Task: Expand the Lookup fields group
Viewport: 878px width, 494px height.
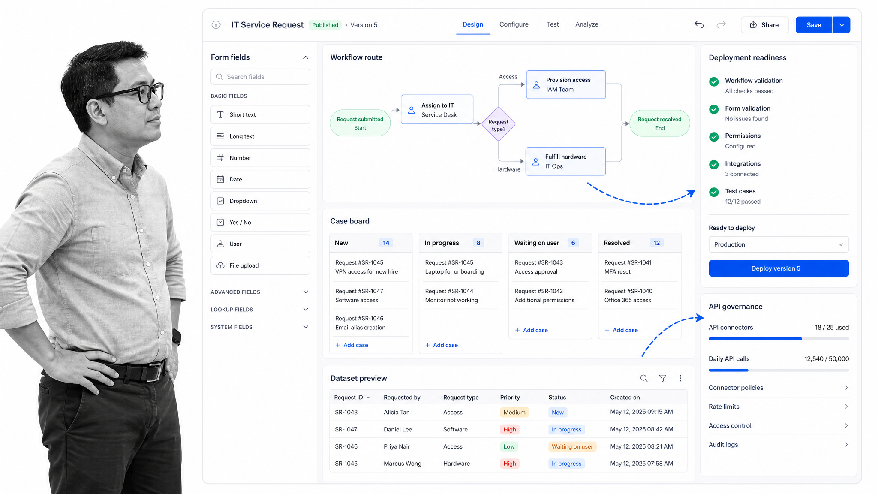Action: [306, 310]
